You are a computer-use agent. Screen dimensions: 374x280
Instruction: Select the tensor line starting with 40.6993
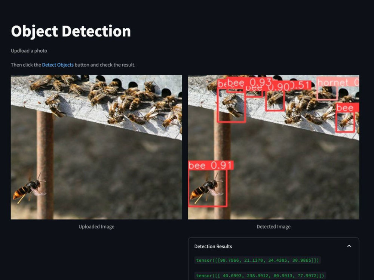pos(260,276)
